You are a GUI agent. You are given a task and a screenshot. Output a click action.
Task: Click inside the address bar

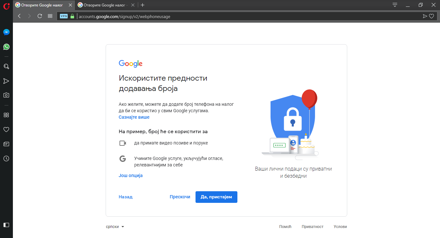[x=193, y=16]
